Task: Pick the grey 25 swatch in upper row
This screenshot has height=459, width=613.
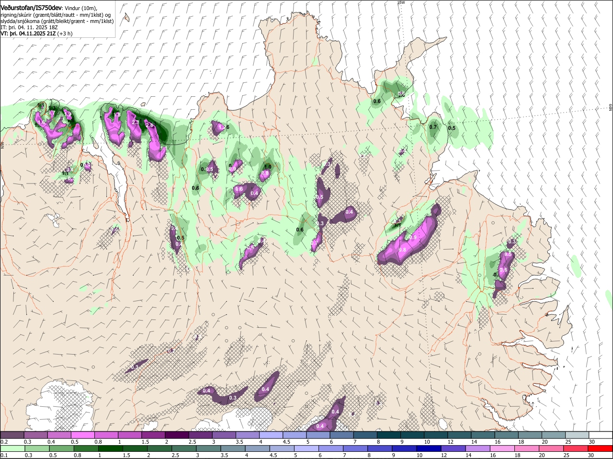Action: click(577, 435)
